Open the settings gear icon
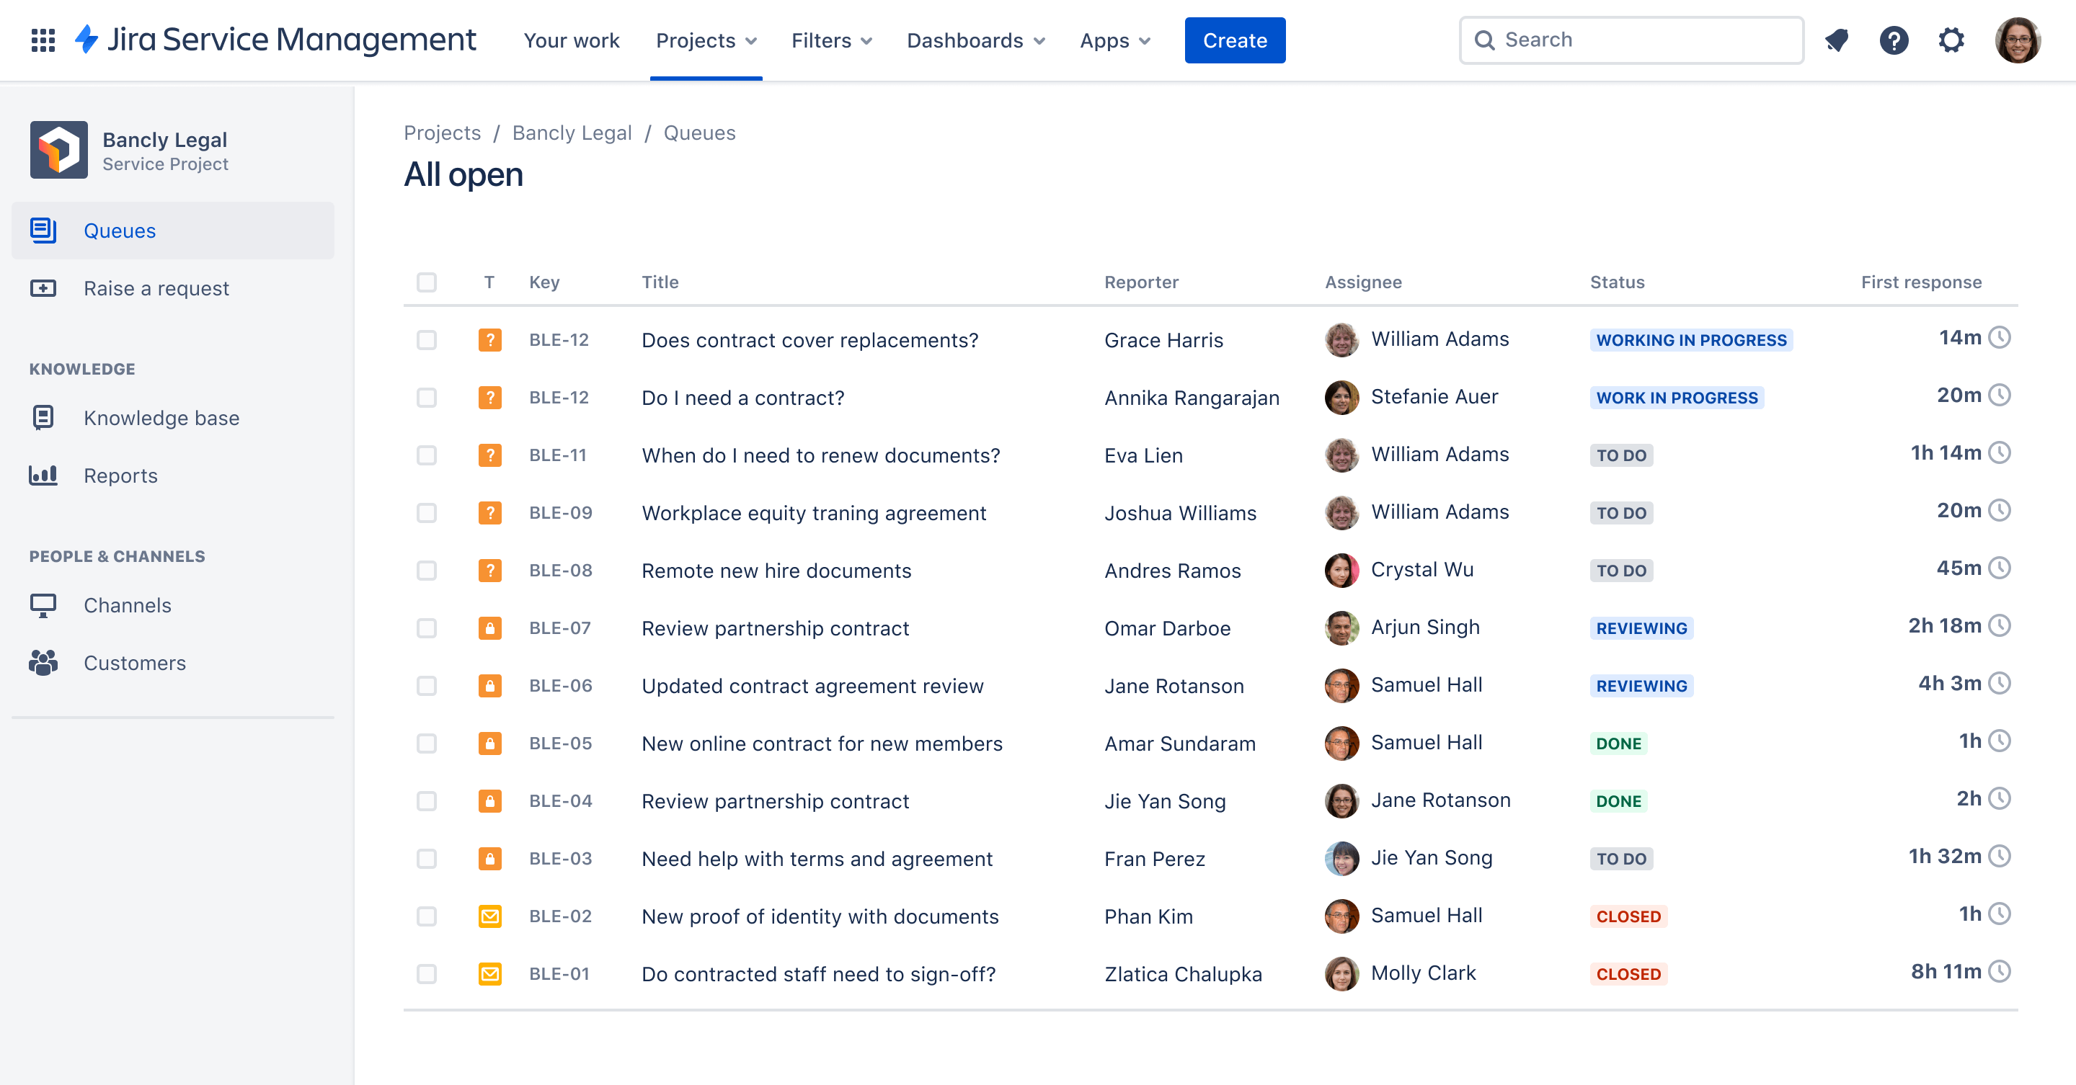This screenshot has width=2076, height=1085. click(x=1953, y=40)
